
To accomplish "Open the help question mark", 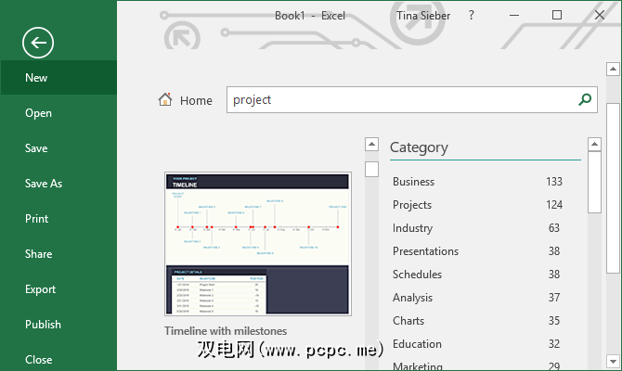I will [471, 15].
